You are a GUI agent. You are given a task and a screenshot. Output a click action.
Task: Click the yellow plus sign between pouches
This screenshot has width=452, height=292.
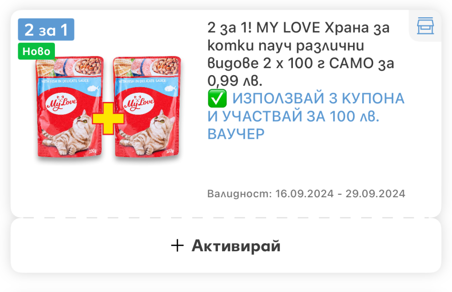click(108, 118)
